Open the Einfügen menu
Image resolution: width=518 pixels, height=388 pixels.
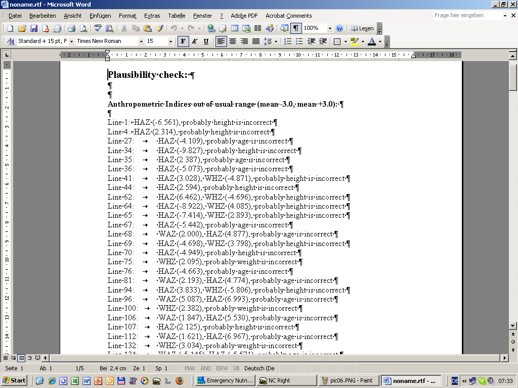click(100, 16)
